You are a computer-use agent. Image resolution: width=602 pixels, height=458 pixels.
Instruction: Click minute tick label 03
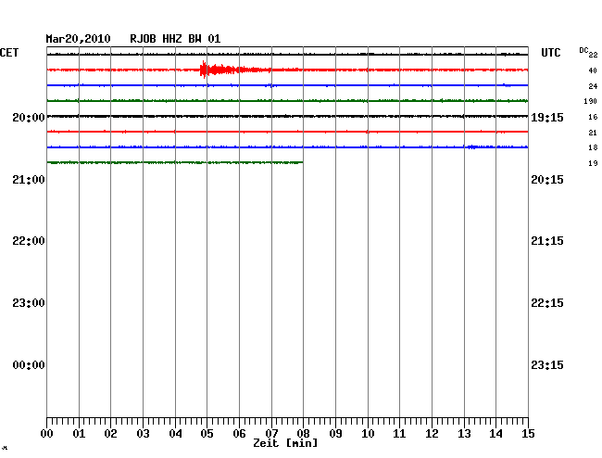(143, 434)
